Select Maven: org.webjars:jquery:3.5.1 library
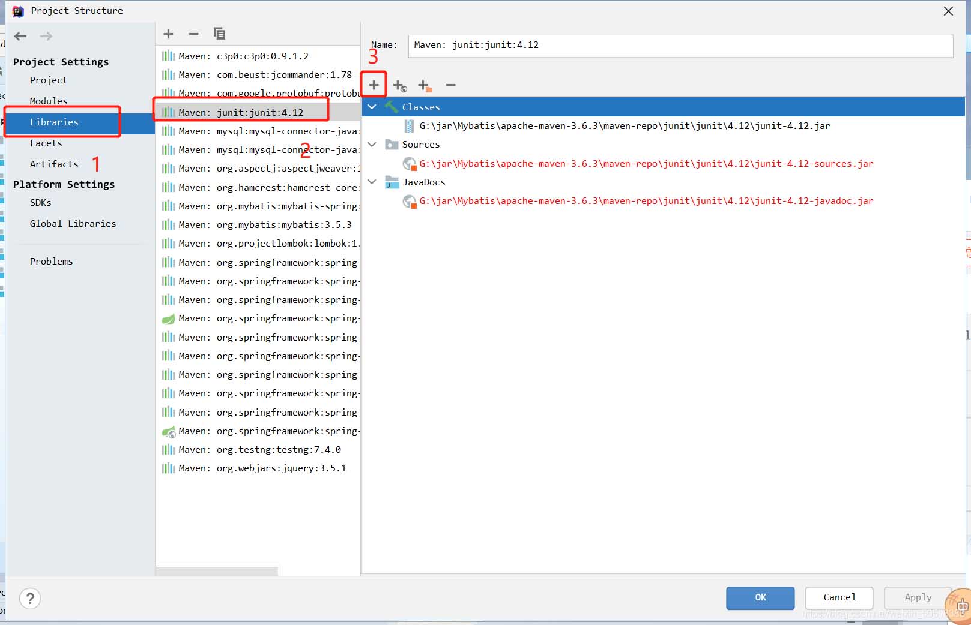This screenshot has width=971, height=625. click(258, 468)
